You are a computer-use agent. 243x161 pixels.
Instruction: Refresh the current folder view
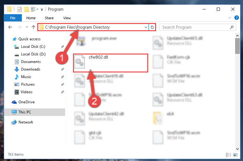tap(152, 27)
